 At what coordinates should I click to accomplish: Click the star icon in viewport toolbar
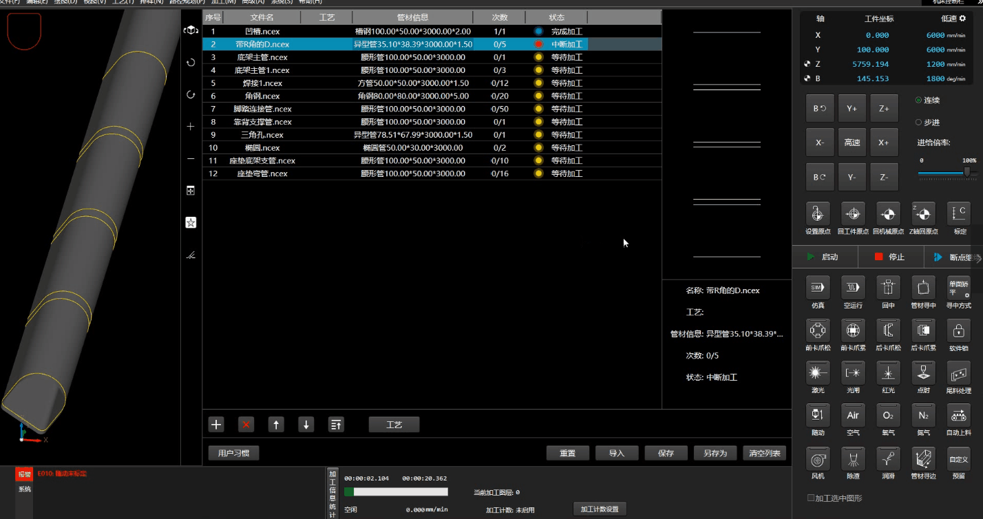click(x=191, y=223)
